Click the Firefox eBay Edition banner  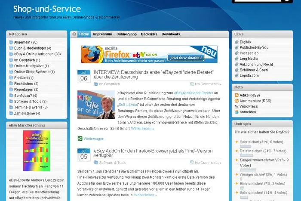coord(149,54)
